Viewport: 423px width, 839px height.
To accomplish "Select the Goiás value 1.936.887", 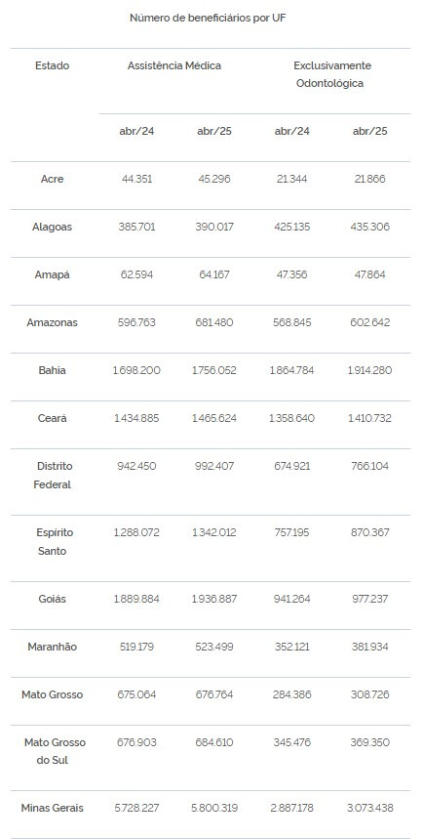I will coord(213,600).
